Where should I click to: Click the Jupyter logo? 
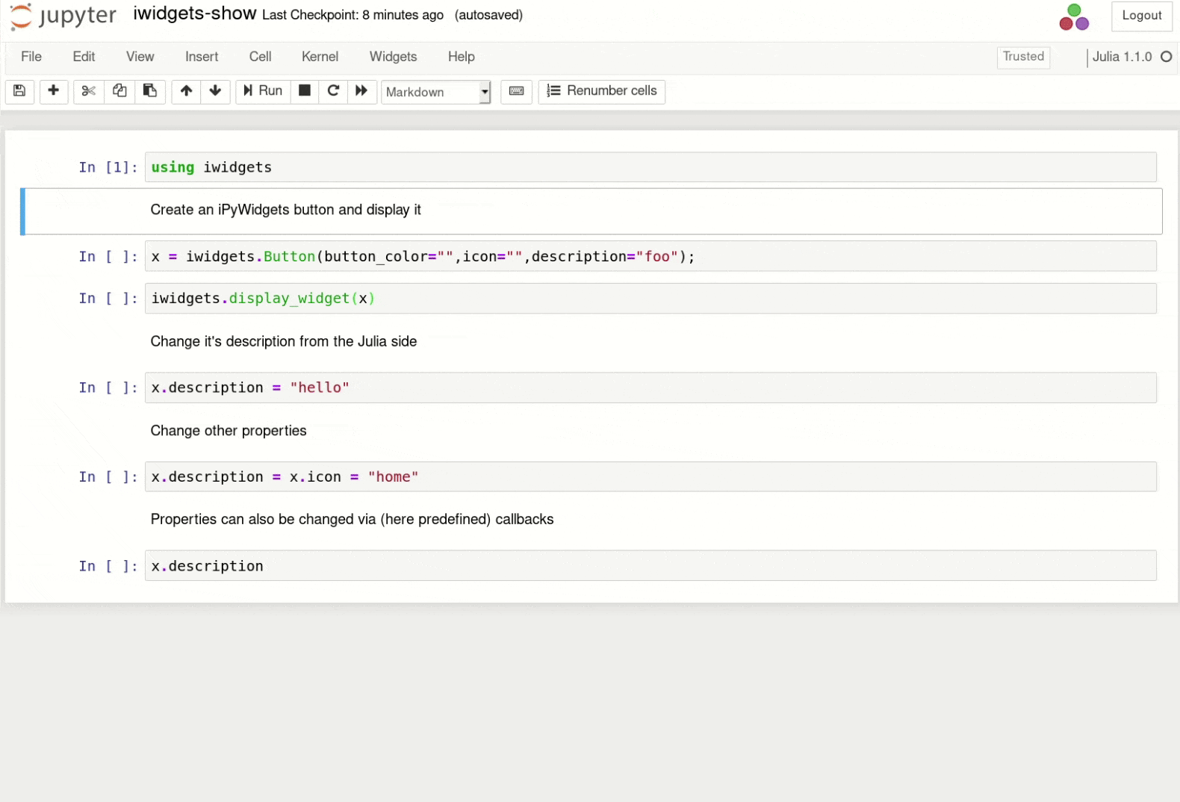[x=63, y=16]
